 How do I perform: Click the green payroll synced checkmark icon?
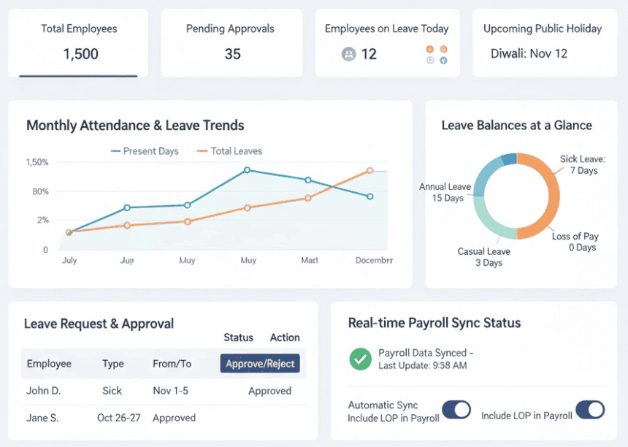point(360,360)
